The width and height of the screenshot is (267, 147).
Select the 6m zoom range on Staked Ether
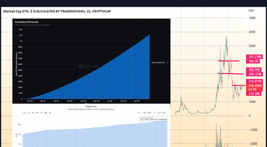pyautogui.click(x=37, y=113)
